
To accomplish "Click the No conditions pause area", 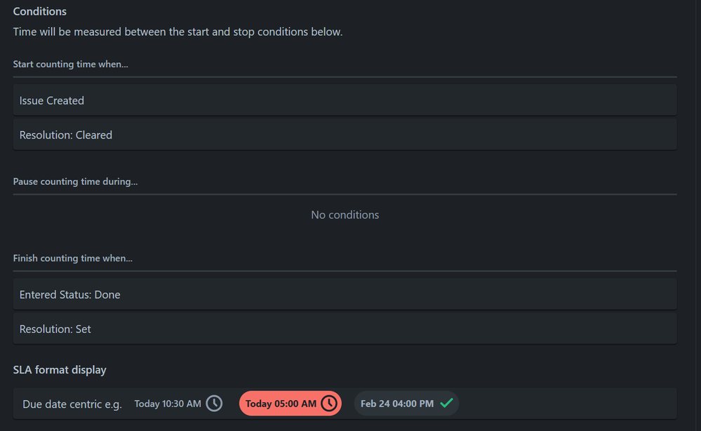I will coord(345,215).
